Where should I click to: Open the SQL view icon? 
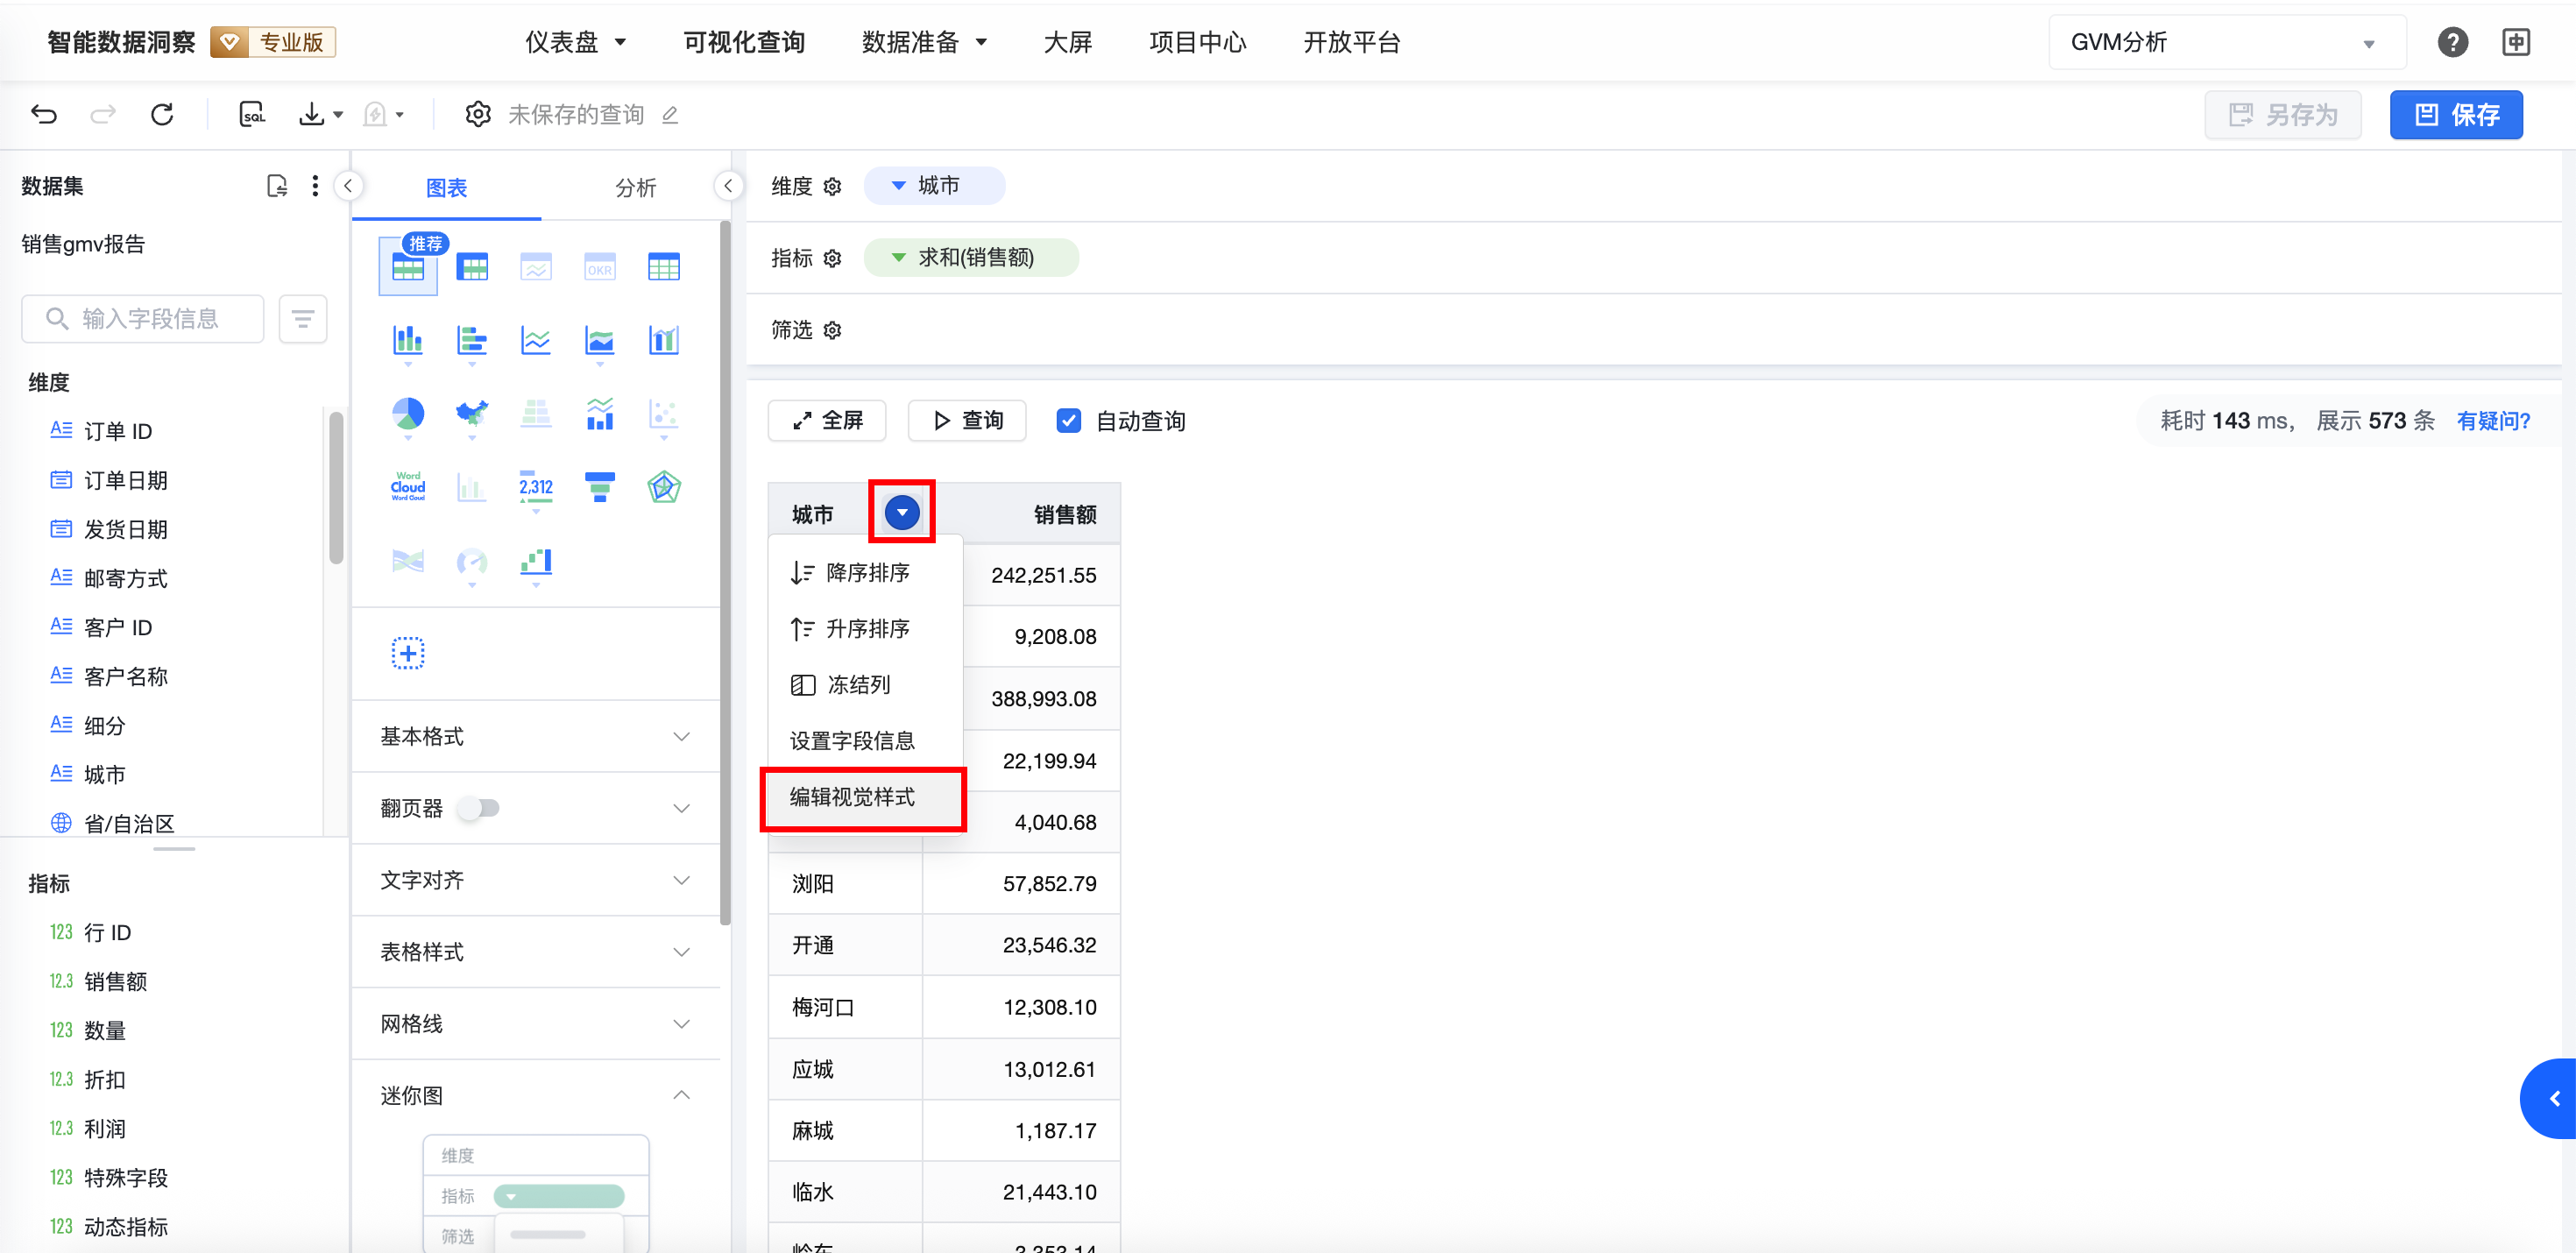[x=252, y=114]
